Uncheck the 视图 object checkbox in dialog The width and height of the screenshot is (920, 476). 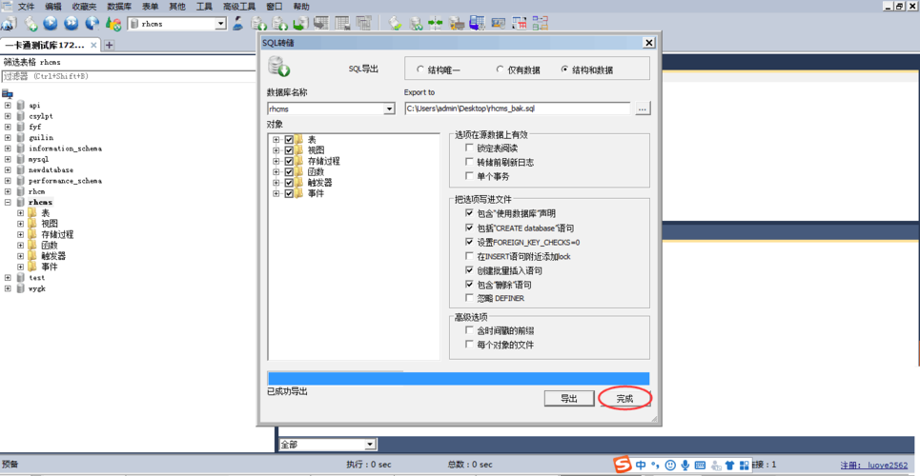(x=289, y=150)
